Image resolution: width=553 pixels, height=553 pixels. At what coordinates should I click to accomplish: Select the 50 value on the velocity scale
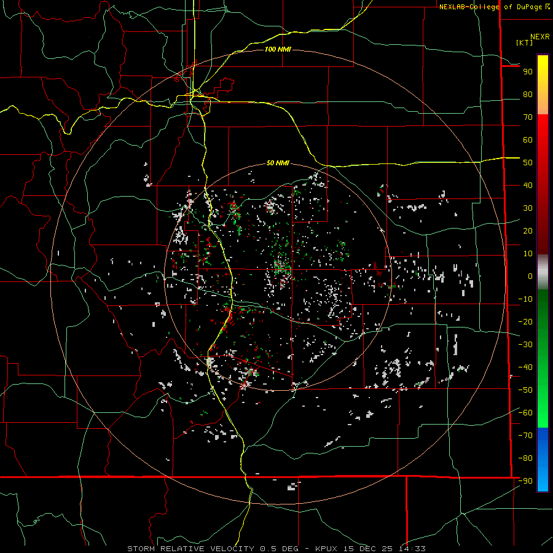click(x=528, y=163)
